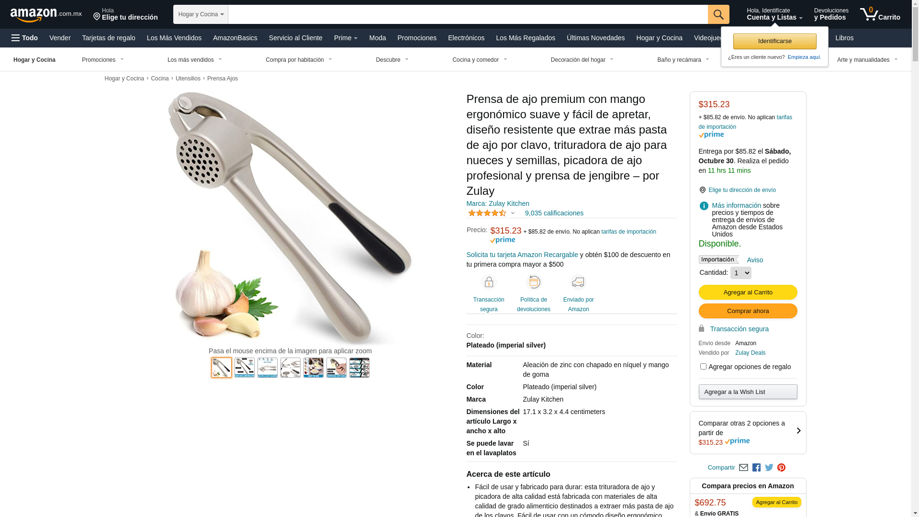Image resolution: width=919 pixels, height=517 pixels.
Task: Open the Cantidad quantity dropdown
Action: point(740,273)
